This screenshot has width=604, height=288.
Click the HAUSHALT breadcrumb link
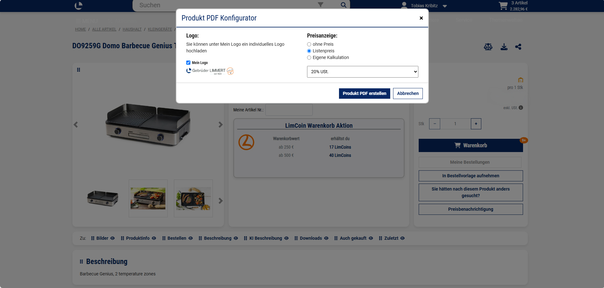132,29
